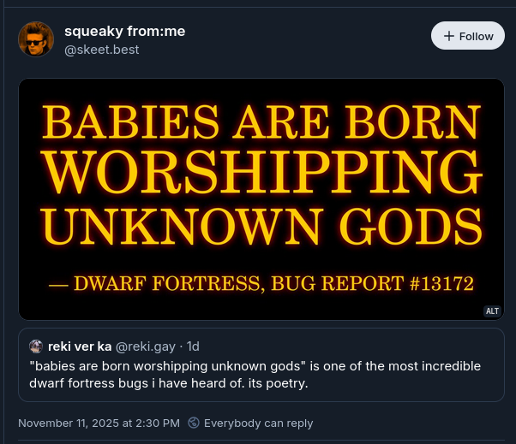Click the November 11, 2025 post timestamp
516x444 pixels.
point(99,423)
